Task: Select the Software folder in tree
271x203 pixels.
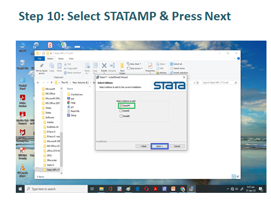Action: [48, 117]
